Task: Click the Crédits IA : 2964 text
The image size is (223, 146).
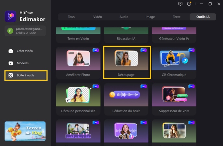Action: [26, 33]
